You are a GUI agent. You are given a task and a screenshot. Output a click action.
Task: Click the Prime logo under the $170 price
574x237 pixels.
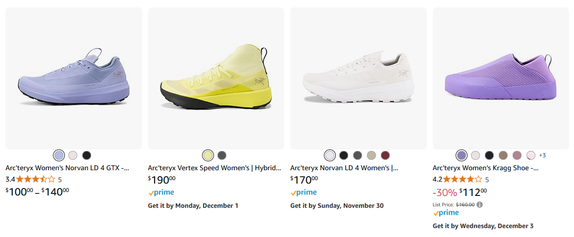[x=303, y=192]
